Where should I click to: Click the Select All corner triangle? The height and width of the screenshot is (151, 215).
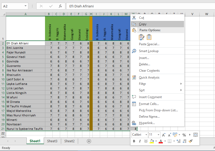point(4,14)
